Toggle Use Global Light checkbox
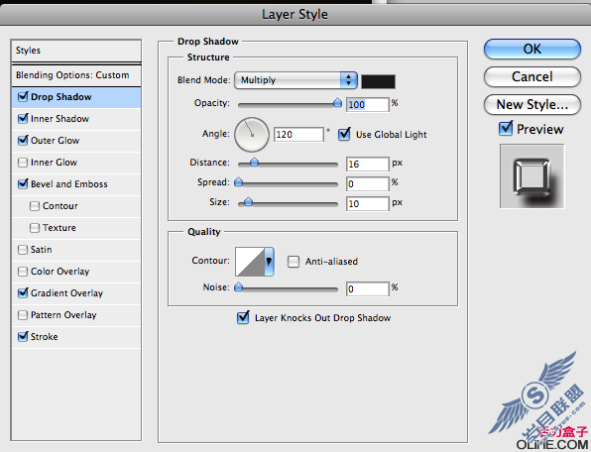Image resolution: width=591 pixels, height=452 pixels. [344, 134]
